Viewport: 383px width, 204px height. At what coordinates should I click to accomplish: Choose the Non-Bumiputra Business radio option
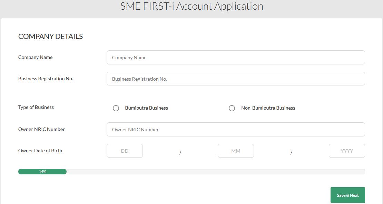click(x=232, y=108)
